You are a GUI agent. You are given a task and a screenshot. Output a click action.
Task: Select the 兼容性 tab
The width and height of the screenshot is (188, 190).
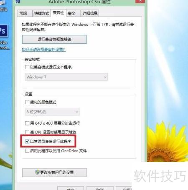[58, 13]
